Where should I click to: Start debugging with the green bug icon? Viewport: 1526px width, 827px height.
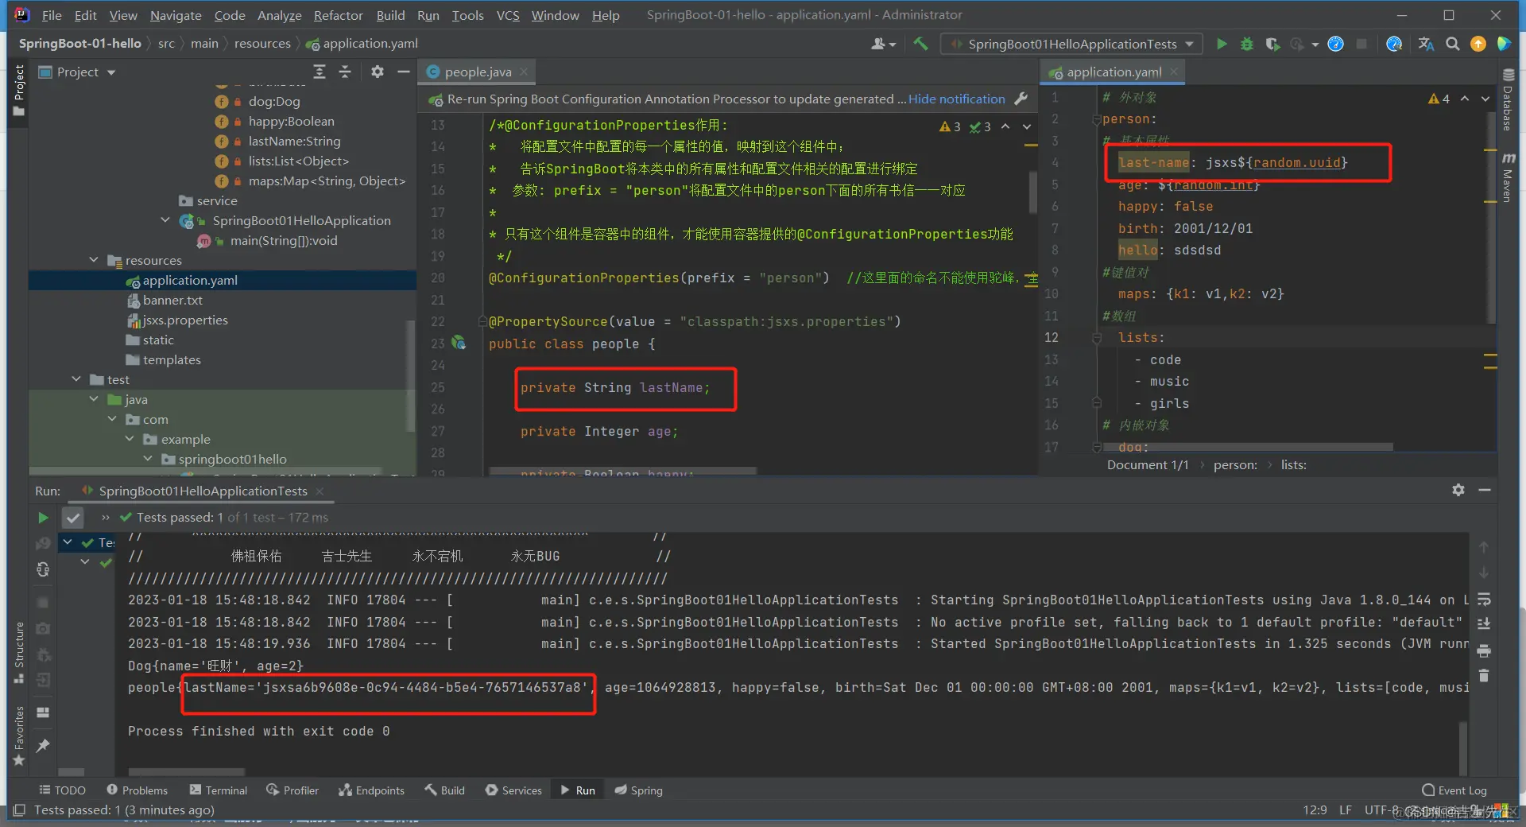[x=1247, y=44]
